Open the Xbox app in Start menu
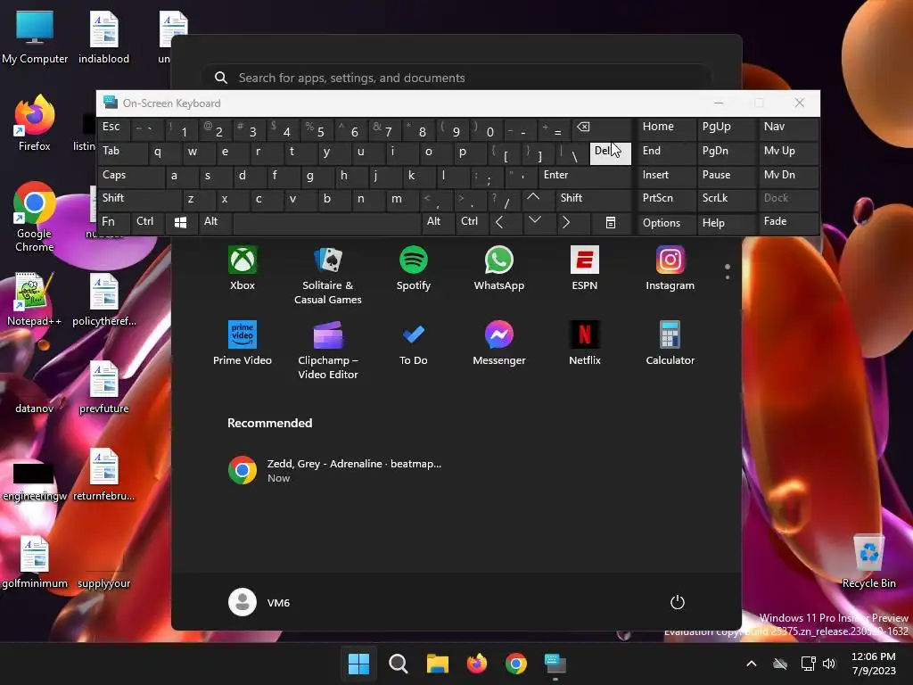This screenshot has width=913, height=685. 243,268
